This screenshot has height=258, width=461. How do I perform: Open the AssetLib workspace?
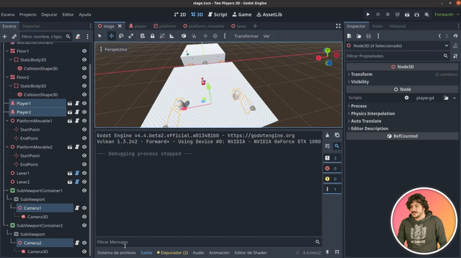point(269,14)
